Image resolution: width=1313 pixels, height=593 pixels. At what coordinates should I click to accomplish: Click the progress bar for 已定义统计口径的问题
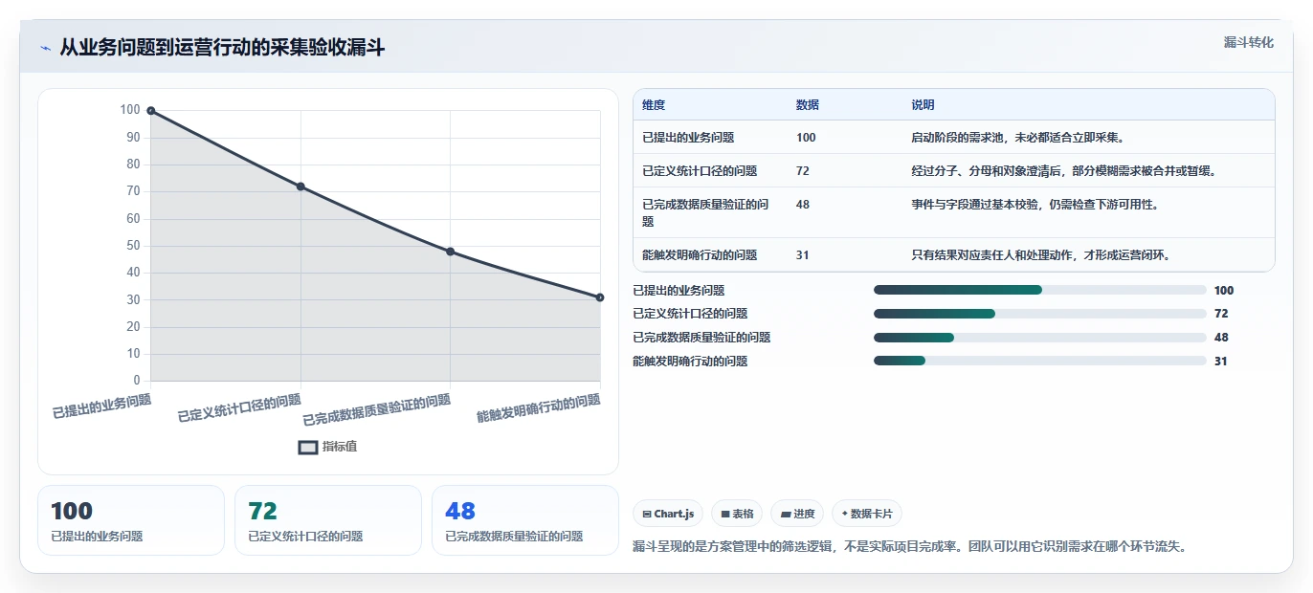click(x=1039, y=314)
